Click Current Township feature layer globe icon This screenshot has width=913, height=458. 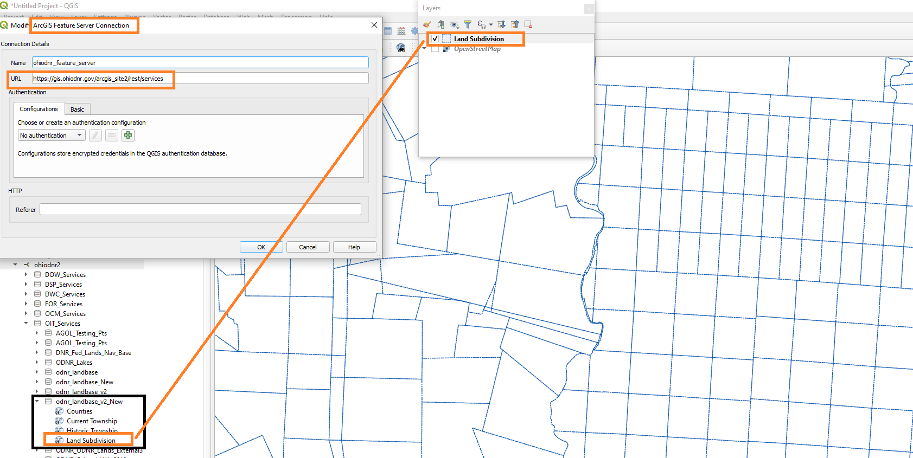(x=59, y=421)
